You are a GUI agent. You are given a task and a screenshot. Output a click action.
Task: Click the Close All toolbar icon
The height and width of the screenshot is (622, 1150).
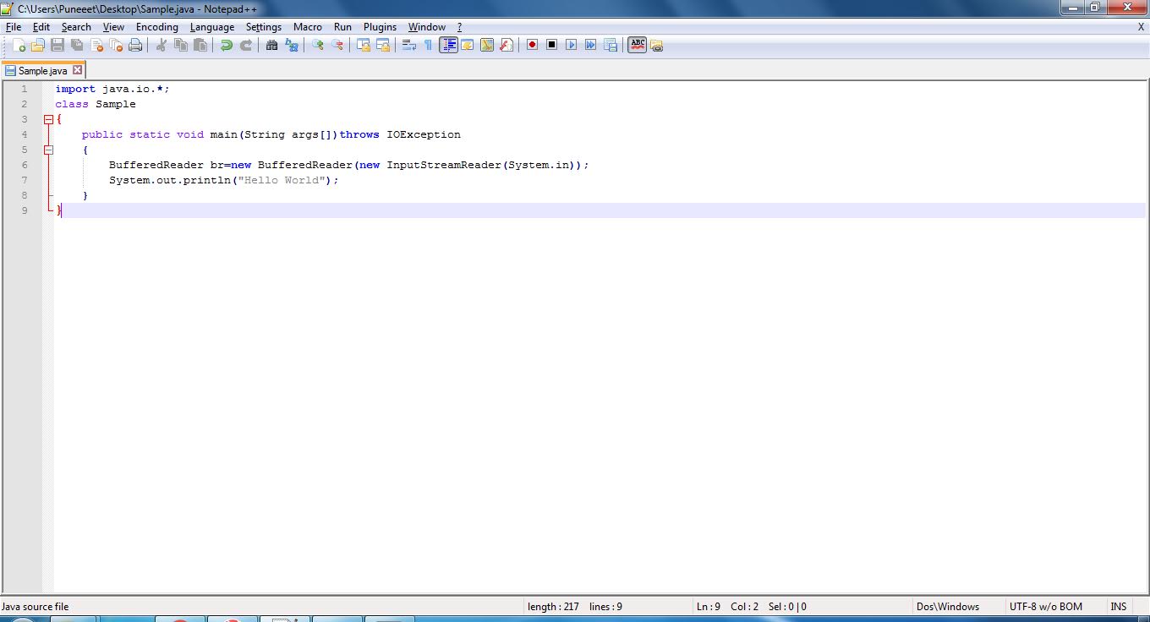pos(116,45)
